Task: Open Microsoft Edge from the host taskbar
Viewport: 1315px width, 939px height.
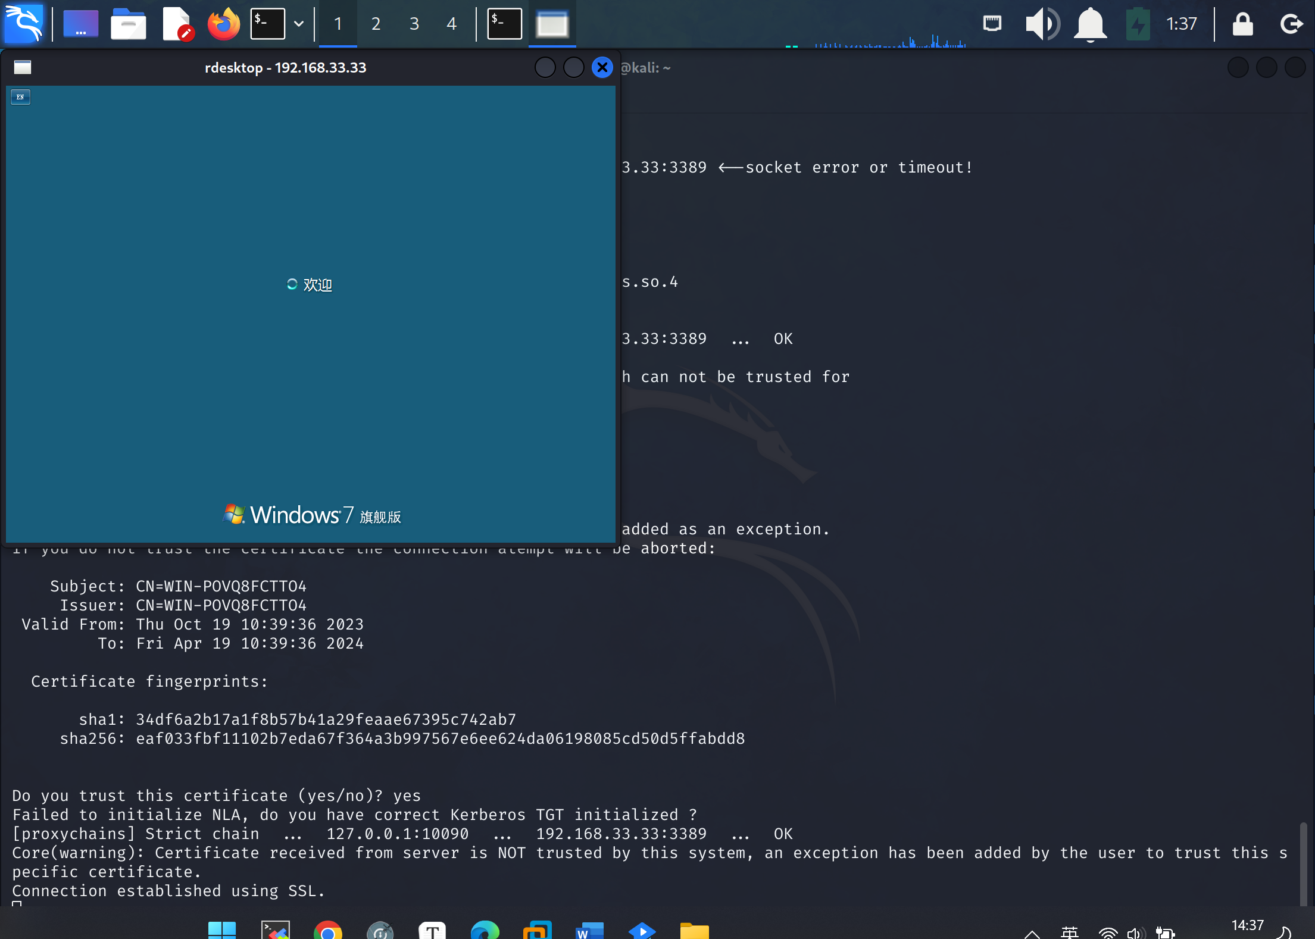Action: click(485, 931)
